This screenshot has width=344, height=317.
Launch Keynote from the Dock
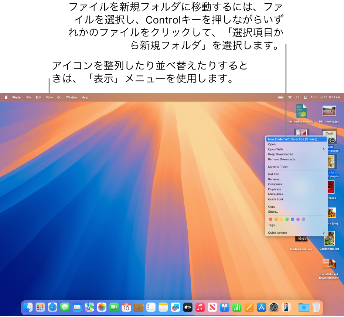pyautogui.click(x=225, y=307)
